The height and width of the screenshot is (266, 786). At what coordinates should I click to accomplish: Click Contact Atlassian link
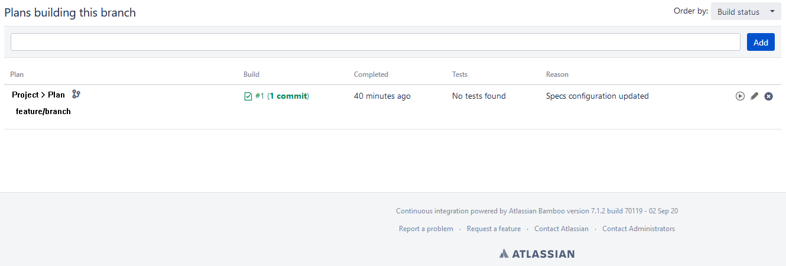[561, 229]
